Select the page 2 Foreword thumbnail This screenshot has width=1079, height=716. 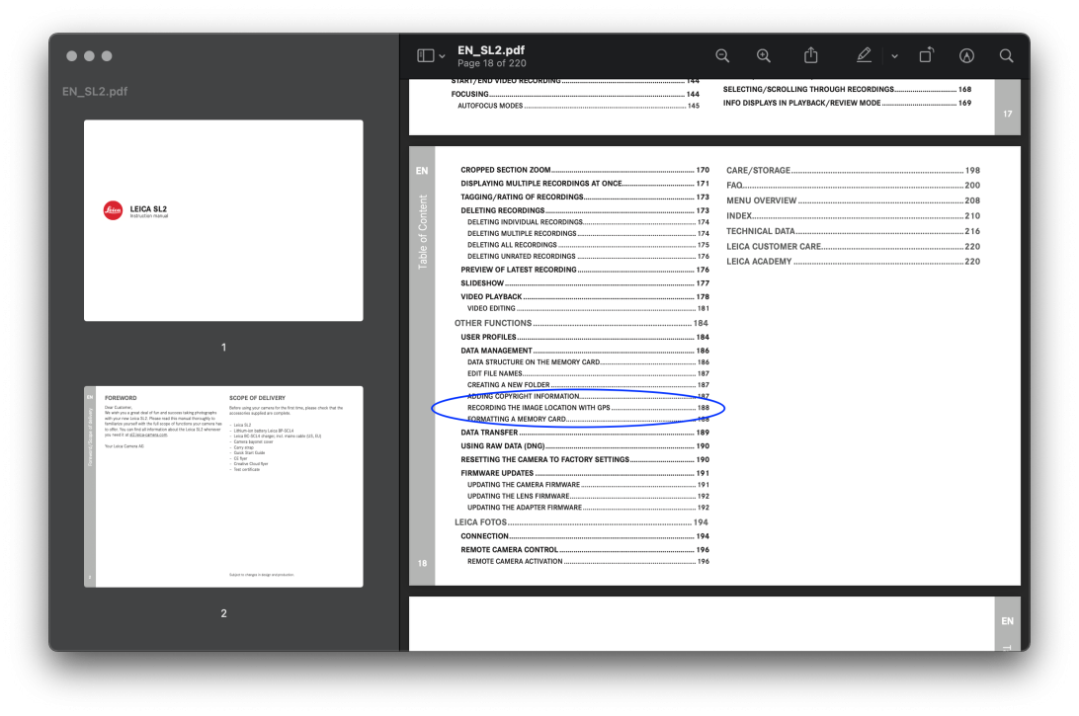(223, 486)
